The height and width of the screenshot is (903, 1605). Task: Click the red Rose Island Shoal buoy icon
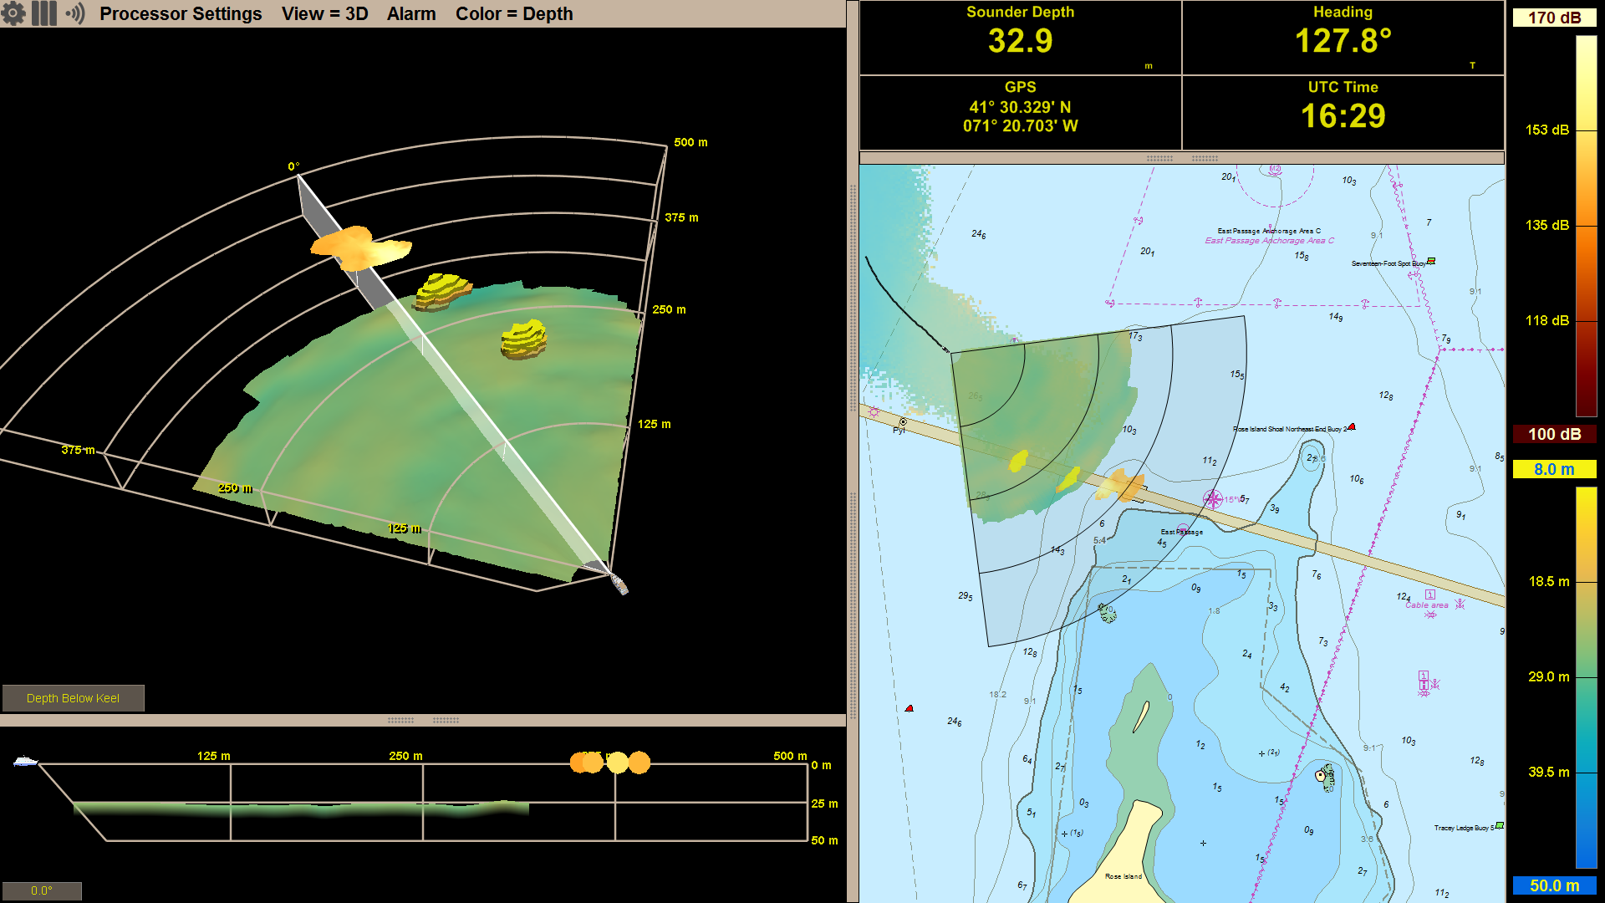click(x=1352, y=427)
